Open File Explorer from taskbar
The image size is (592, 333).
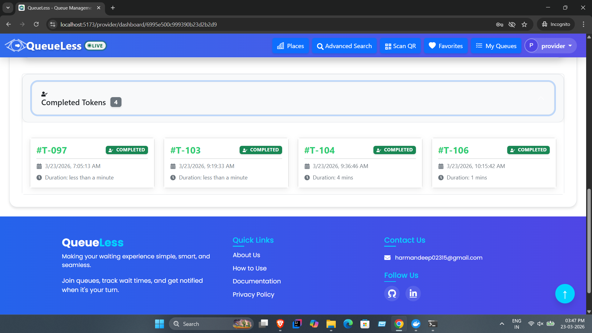coord(331,324)
